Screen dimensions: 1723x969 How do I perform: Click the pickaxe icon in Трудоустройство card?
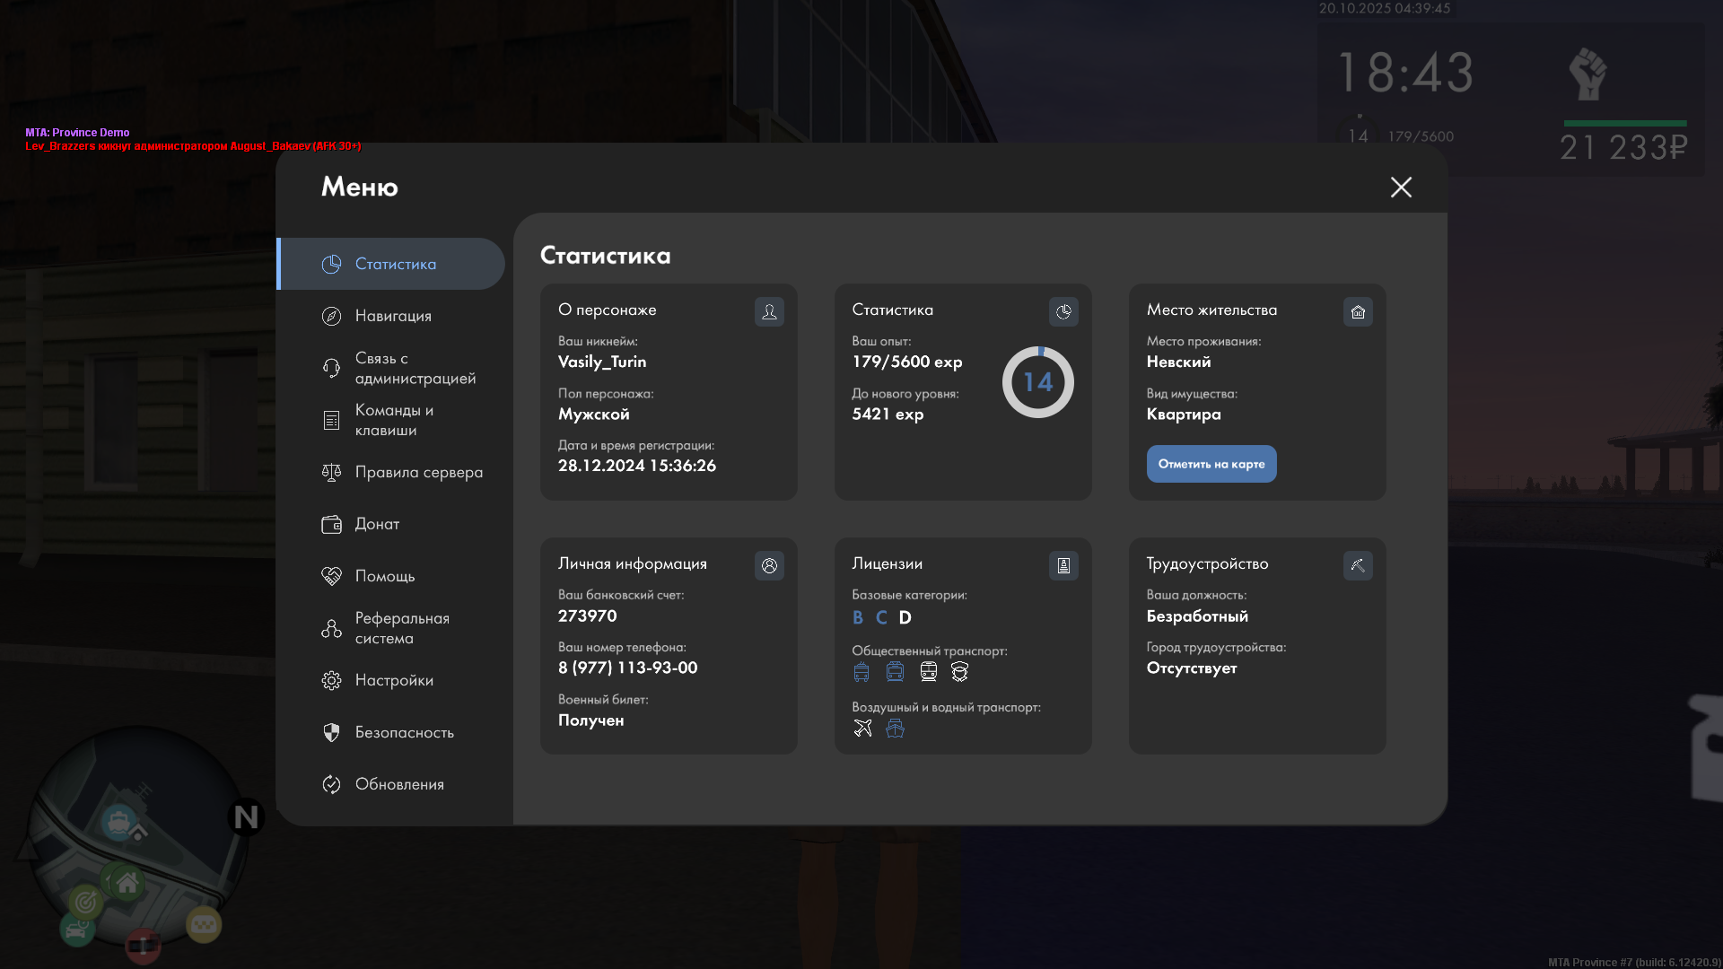(x=1358, y=566)
